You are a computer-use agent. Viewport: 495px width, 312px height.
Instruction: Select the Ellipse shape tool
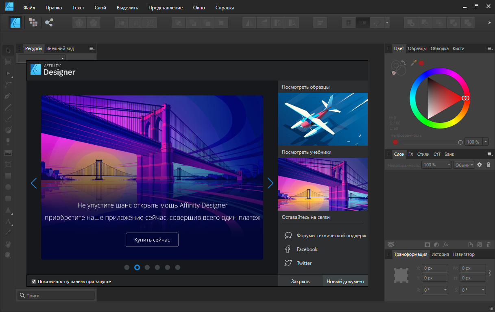8,187
